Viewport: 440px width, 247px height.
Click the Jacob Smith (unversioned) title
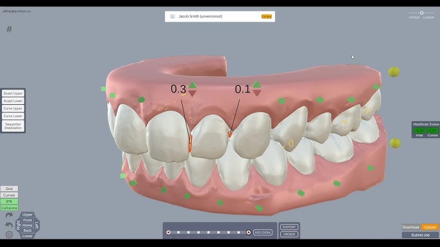[200, 17]
